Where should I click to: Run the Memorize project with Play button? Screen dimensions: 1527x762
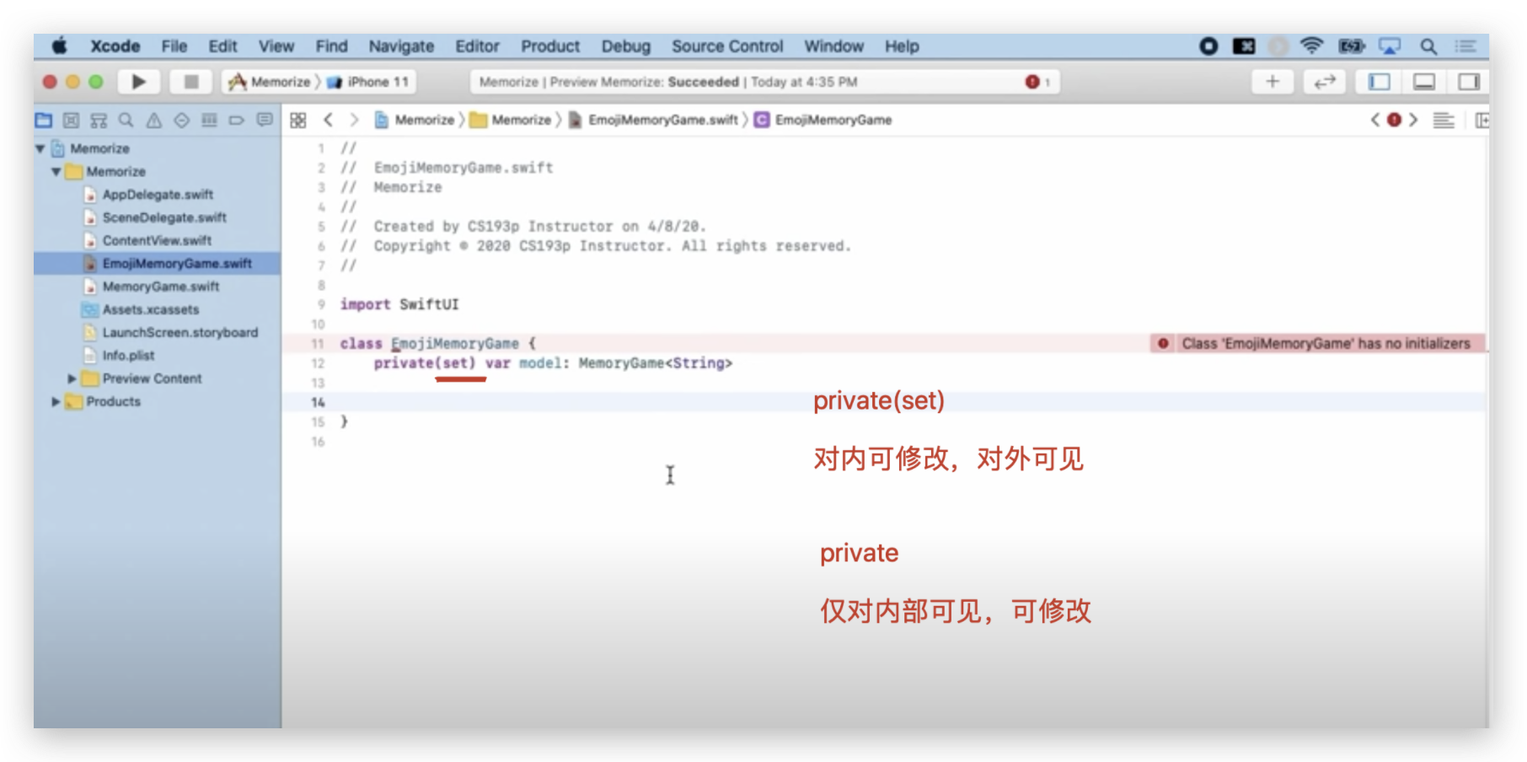(138, 82)
